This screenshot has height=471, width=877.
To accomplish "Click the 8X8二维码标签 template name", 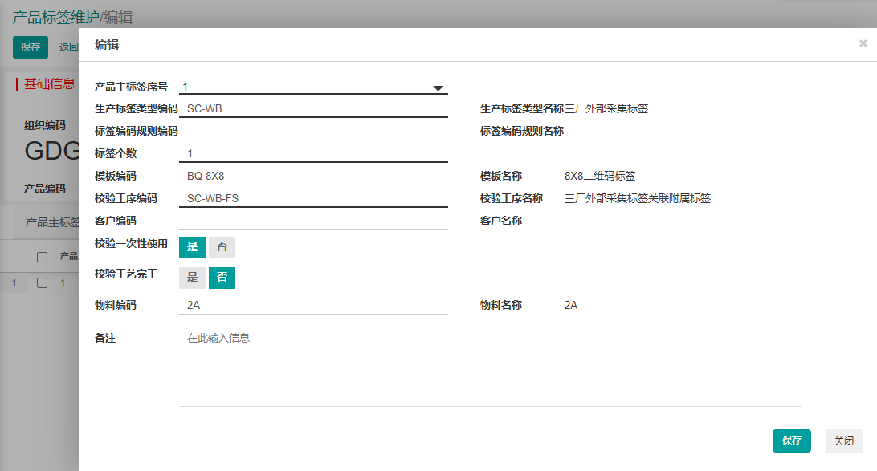I will pyautogui.click(x=600, y=176).
